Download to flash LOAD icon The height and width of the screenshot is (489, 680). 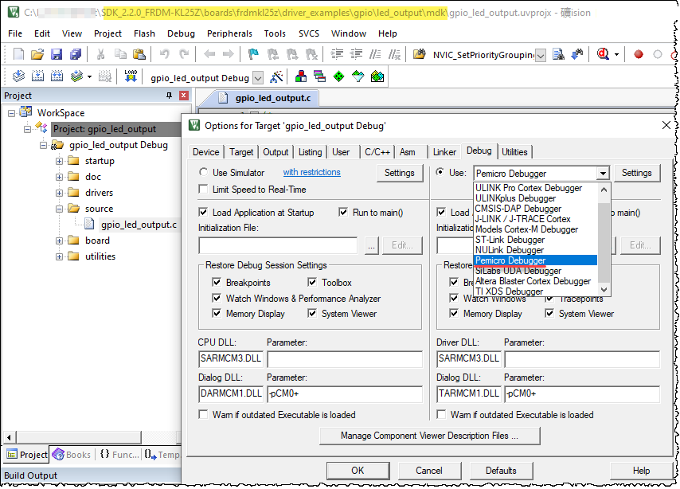(x=131, y=76)
